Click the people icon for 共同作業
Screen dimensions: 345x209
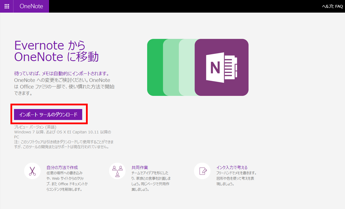click(x=117, y=171)
